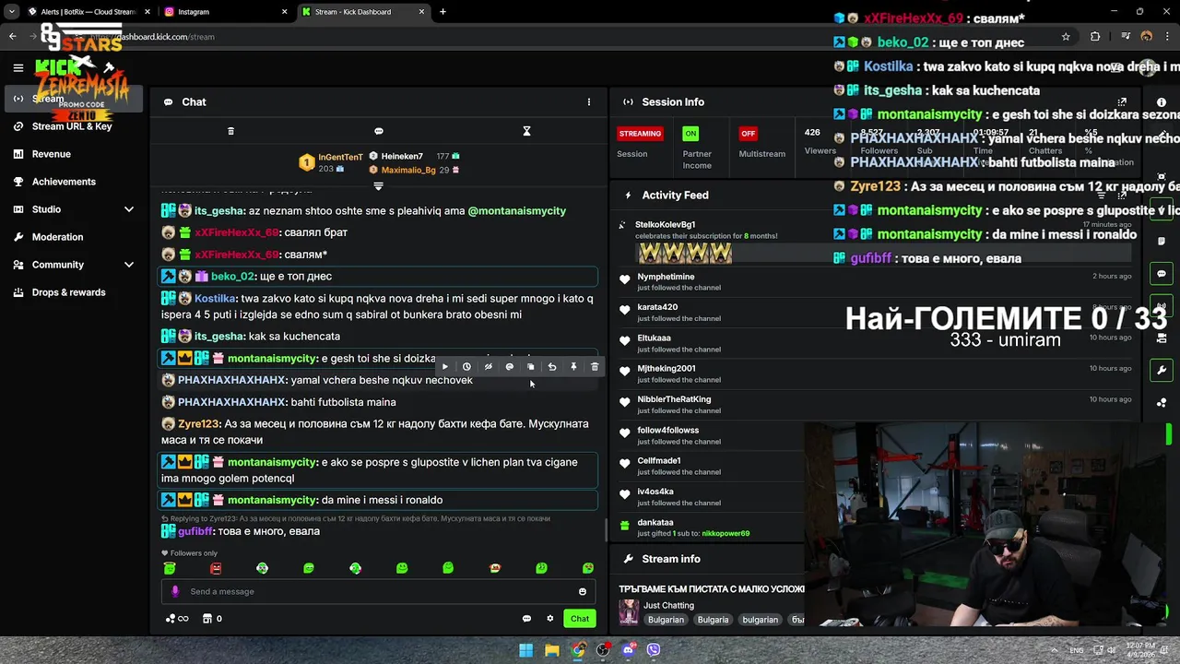
Task: Expand the Community sidebar section
Action: pos(129,265)
